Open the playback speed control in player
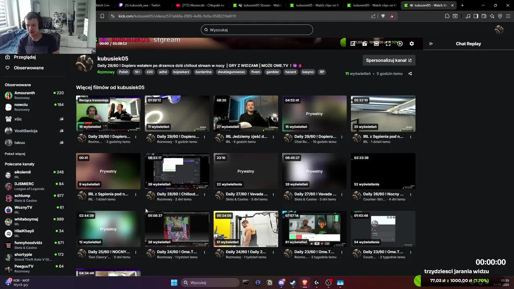 point(400,43)
